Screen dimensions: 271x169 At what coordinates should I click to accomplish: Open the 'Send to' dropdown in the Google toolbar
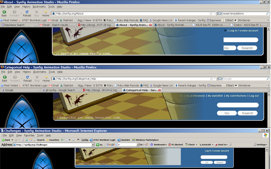[221, 144]
